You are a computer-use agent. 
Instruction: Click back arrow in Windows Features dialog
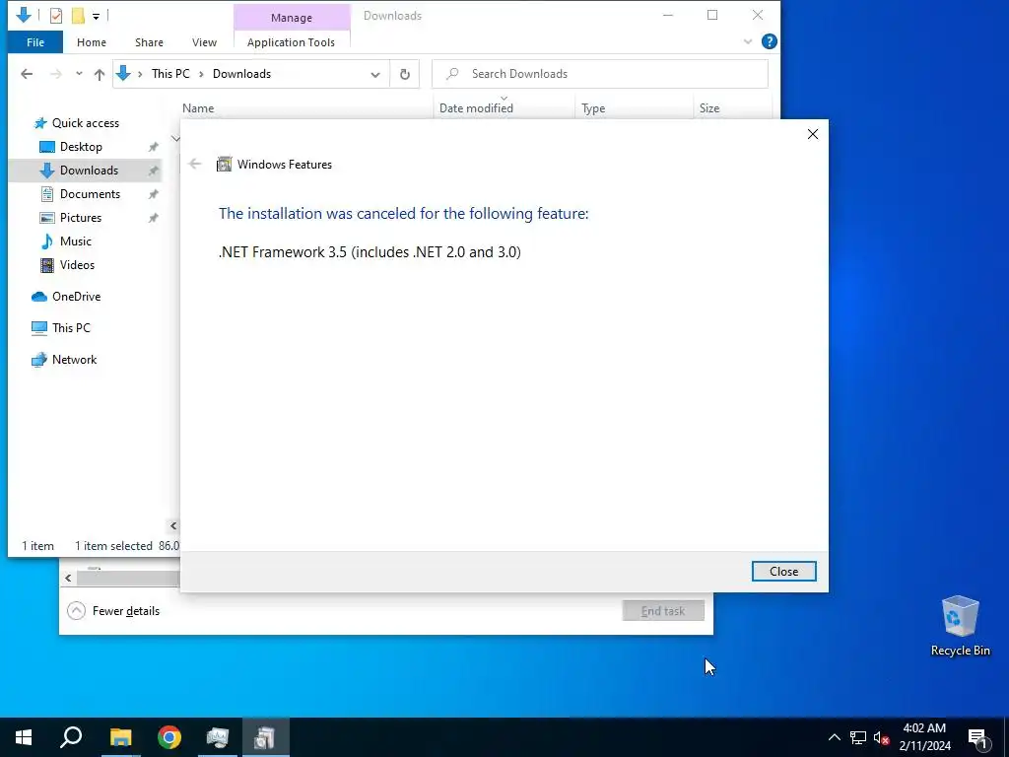point(195,165)
